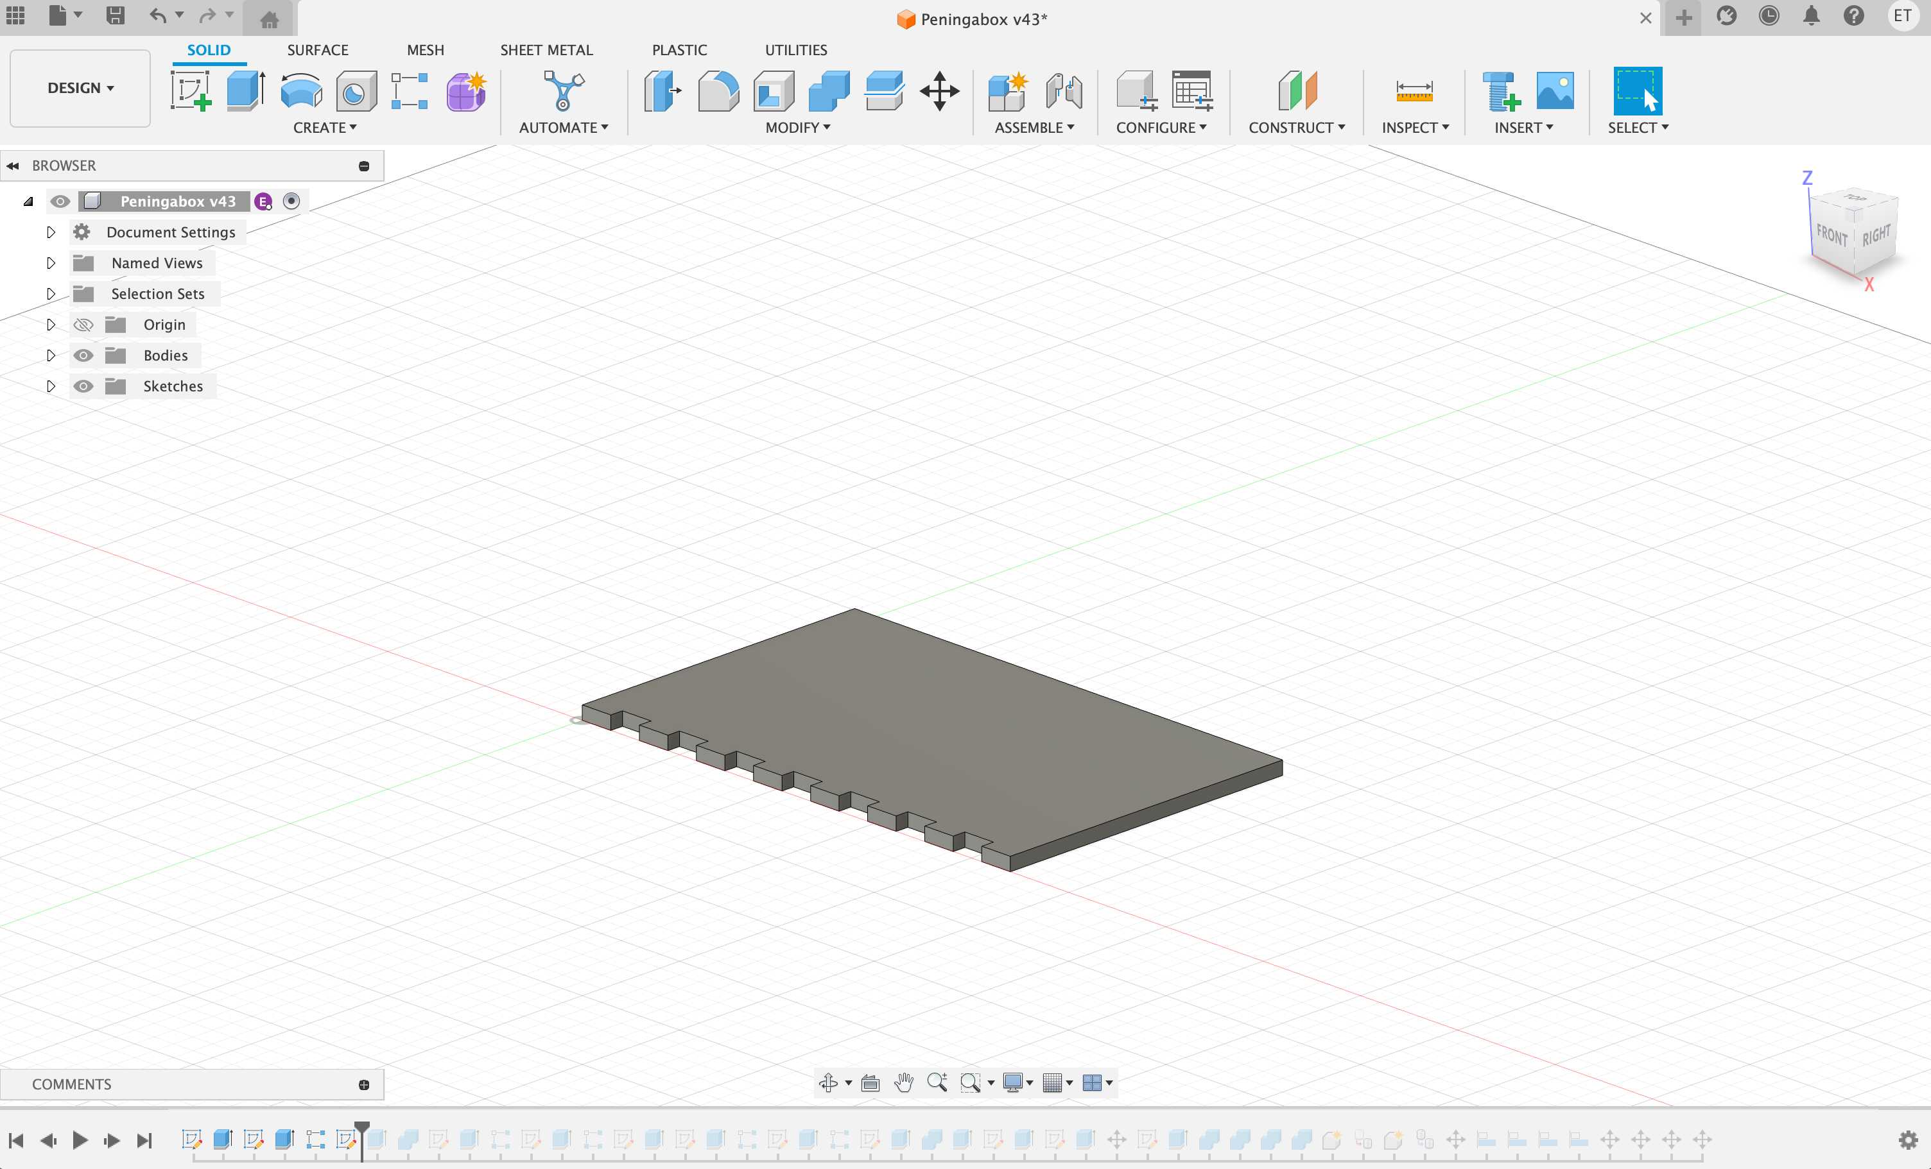1931x1169 pixels.
Task: Select the Offset Face tool
Action: 884,91
